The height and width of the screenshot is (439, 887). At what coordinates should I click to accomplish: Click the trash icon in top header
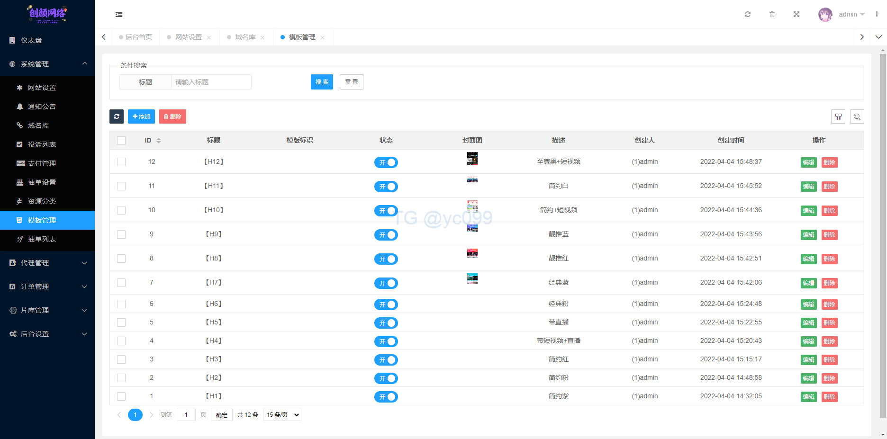point(772,14)
